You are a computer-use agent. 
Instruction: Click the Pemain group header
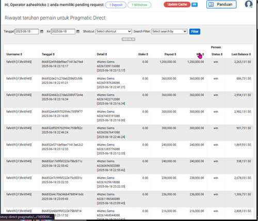[x=216, y=47]
